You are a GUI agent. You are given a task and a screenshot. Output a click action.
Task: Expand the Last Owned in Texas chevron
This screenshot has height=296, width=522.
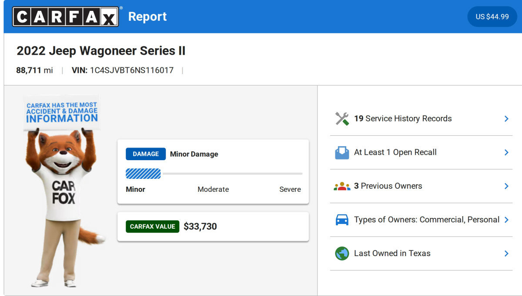click(x=506, y=253)
